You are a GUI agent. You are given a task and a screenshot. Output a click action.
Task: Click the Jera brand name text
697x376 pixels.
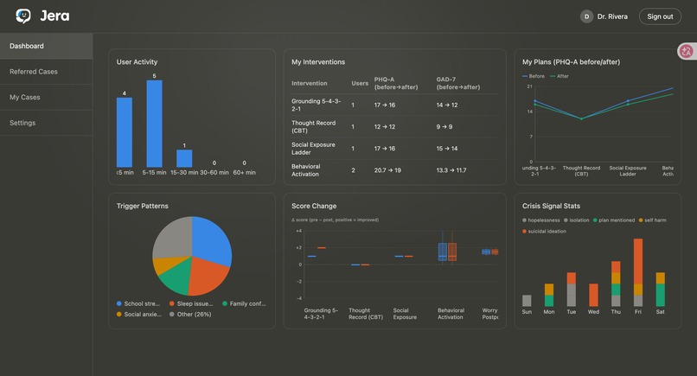54,16
